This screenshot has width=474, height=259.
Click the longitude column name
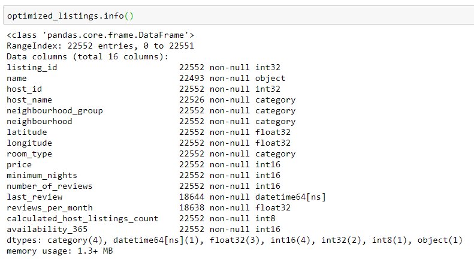pyautogui.click(x=29, y=143)
